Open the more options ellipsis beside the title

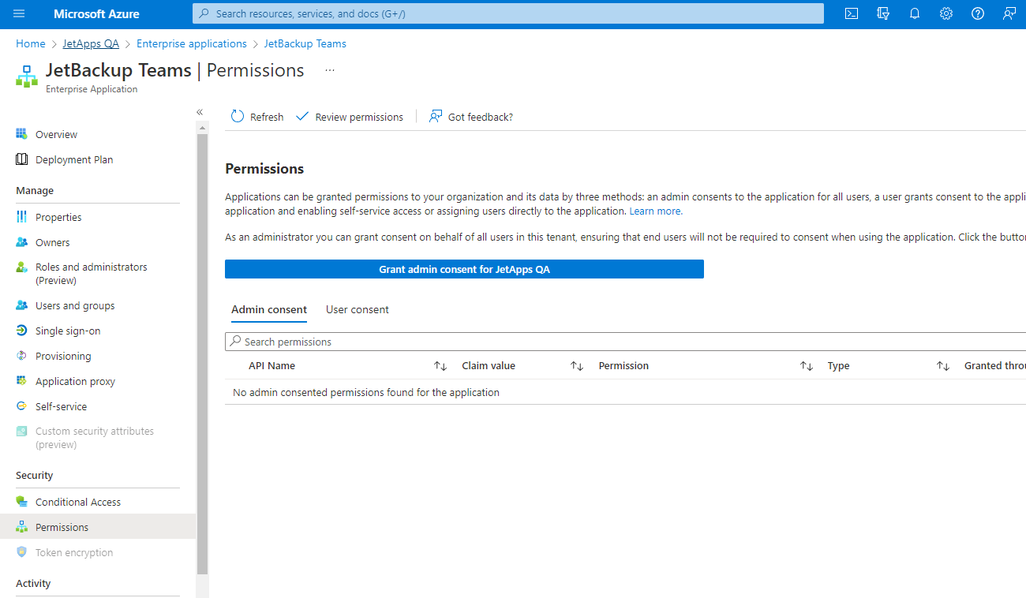(x=330, y=70)
